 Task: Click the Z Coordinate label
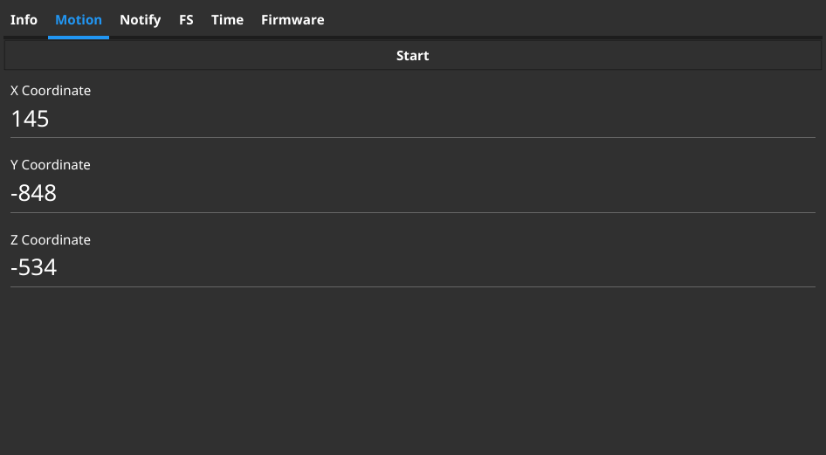click(x=51, y=240)
